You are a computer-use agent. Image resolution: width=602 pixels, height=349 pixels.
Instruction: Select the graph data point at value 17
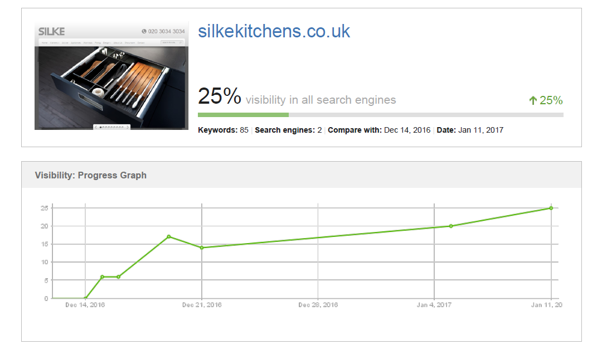point(169,236)
